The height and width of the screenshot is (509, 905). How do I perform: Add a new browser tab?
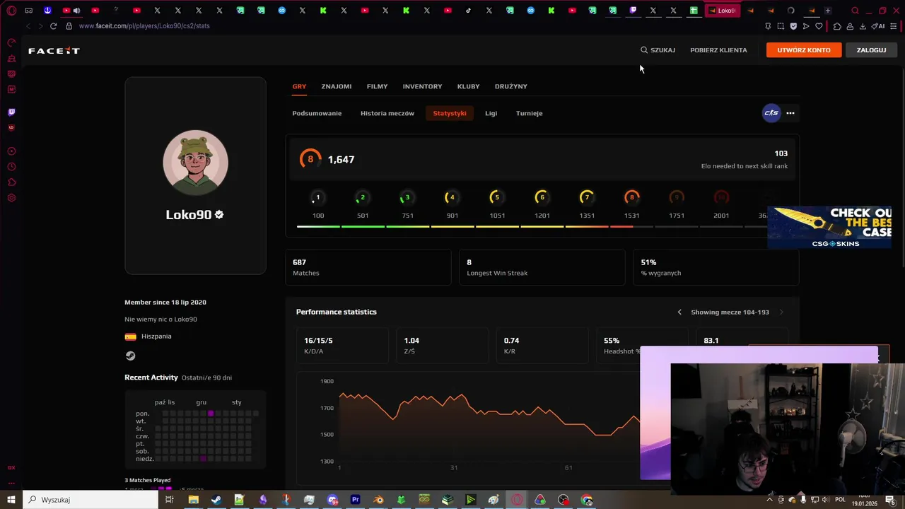click(827, 11)
